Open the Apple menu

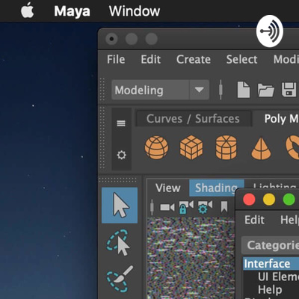point(28,10)
